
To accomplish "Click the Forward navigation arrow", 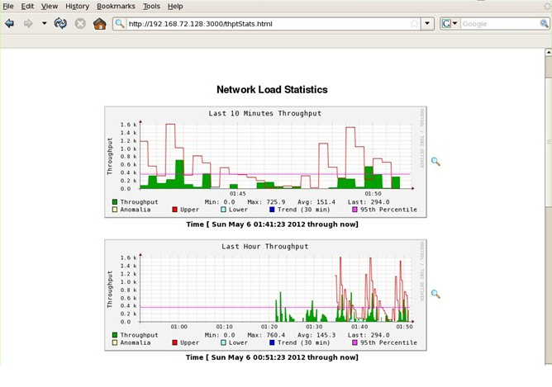I will tap(28, 24).
